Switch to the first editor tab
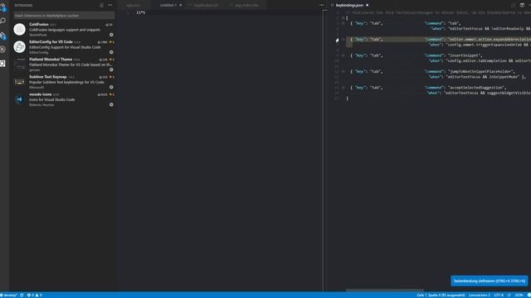 134,5
